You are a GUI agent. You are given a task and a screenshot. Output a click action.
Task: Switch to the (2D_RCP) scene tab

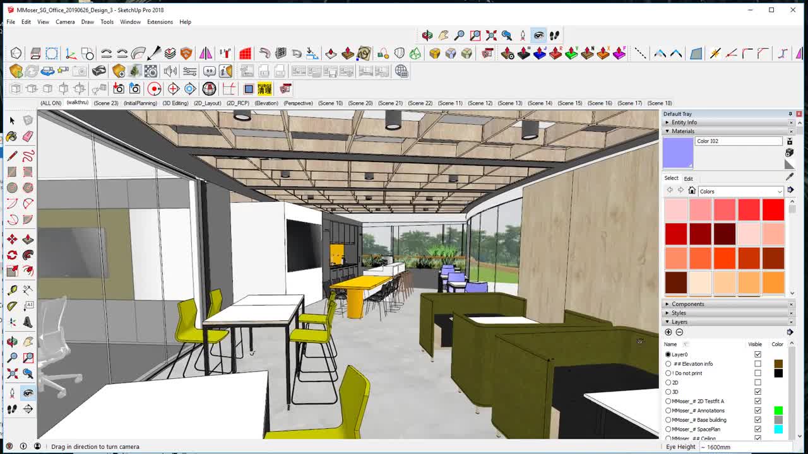(238, 103)
